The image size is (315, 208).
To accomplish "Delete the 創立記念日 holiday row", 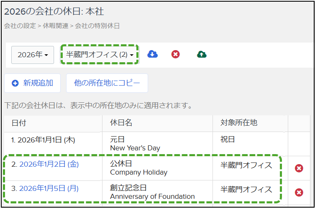I will [x=299, y=192].
